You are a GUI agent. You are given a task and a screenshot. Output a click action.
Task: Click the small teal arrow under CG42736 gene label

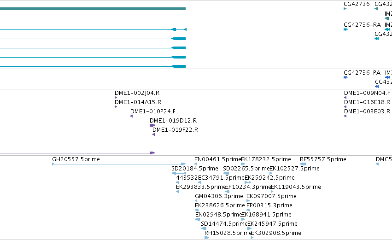[x=345, y=9]
